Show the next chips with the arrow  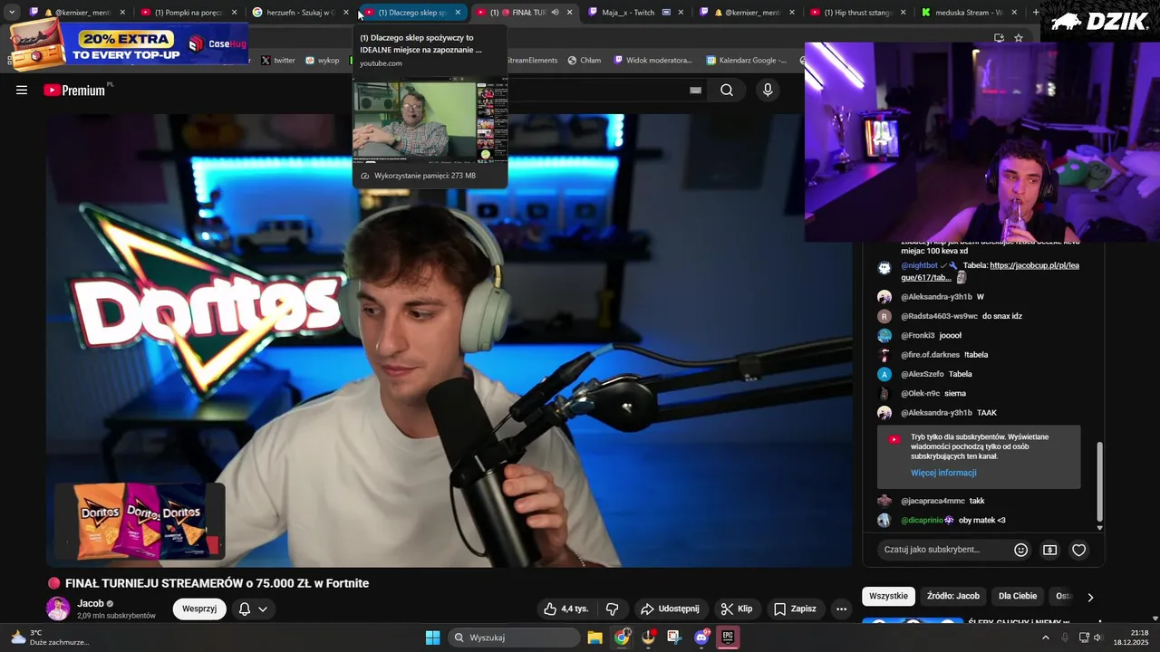(x=1090, y=597)
